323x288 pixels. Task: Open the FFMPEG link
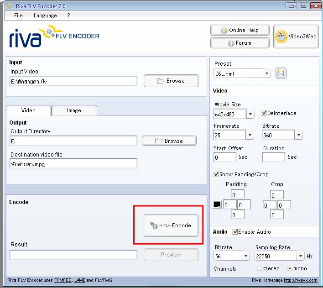(63, 280)
